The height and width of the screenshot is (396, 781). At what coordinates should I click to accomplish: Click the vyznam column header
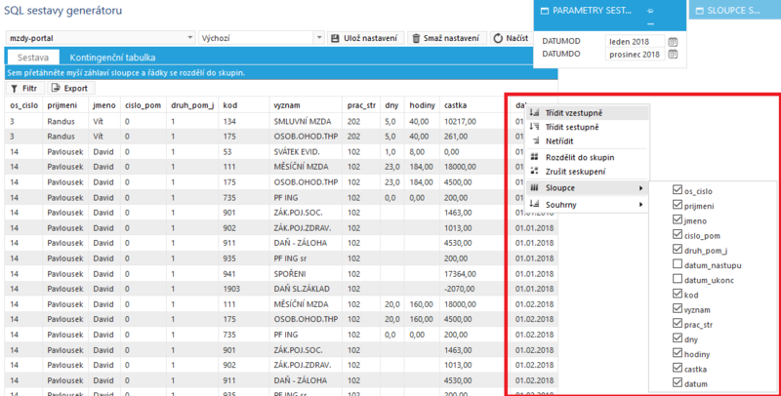(x=306, y=105)
